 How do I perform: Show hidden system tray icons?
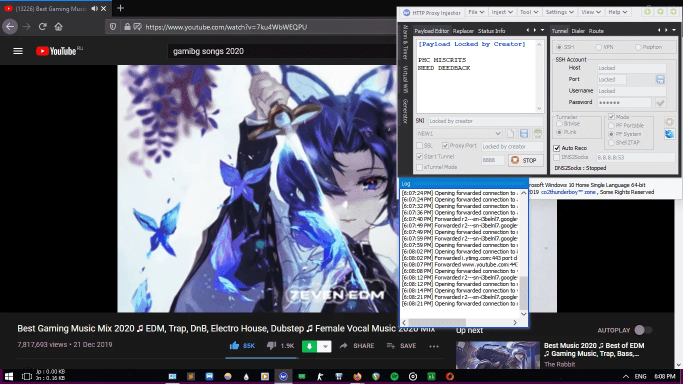tap(625, 376)
